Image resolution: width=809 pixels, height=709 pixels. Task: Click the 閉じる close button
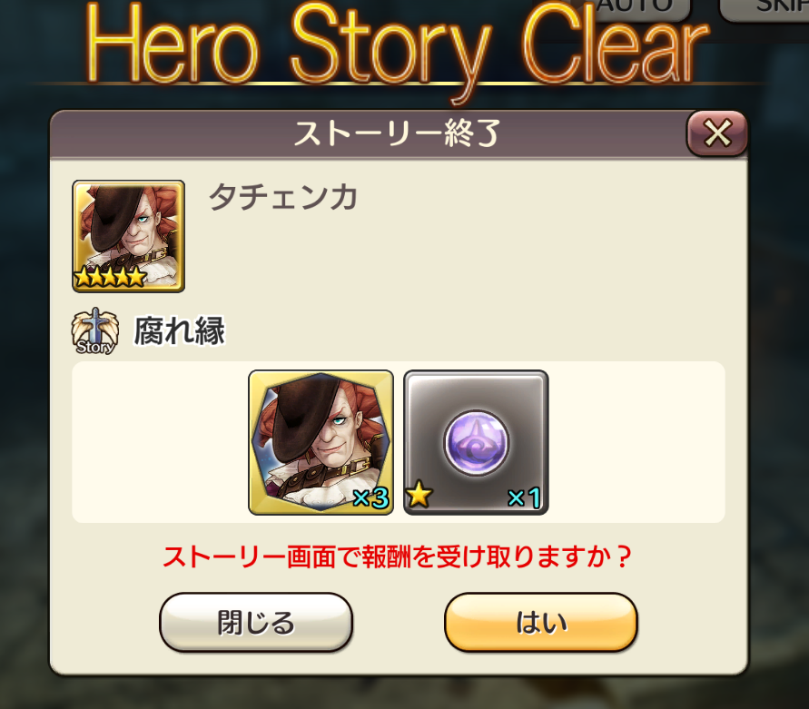[256, 622]
